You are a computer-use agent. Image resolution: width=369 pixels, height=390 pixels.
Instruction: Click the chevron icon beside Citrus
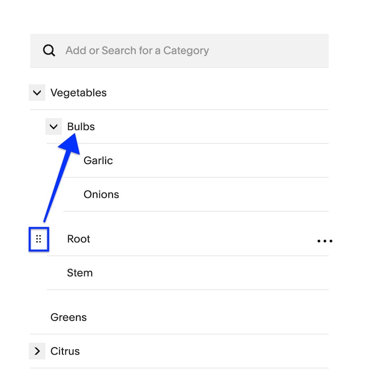point(37,351)
